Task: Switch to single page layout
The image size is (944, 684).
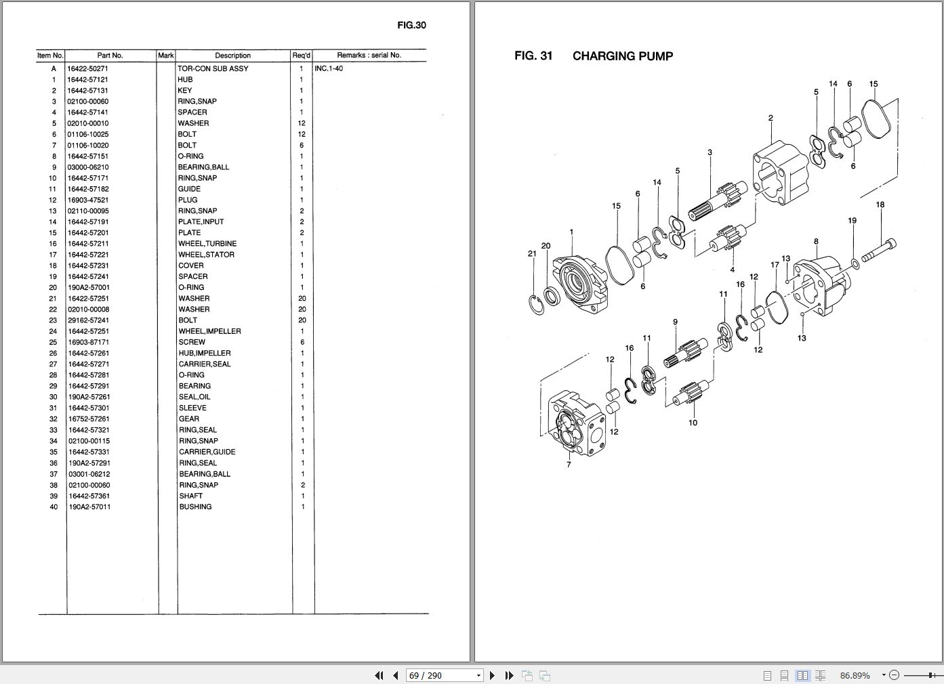Action: (769, 675)
